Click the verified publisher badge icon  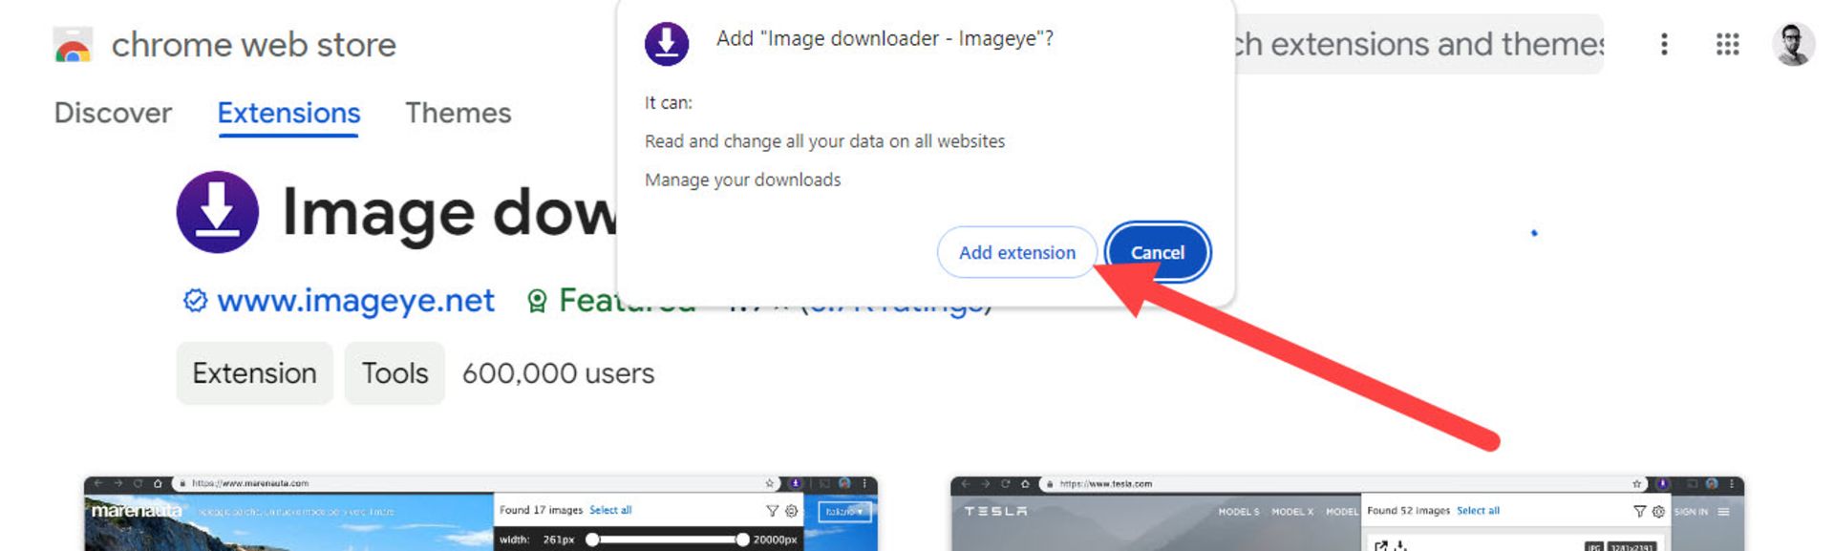tap(195, 301)
